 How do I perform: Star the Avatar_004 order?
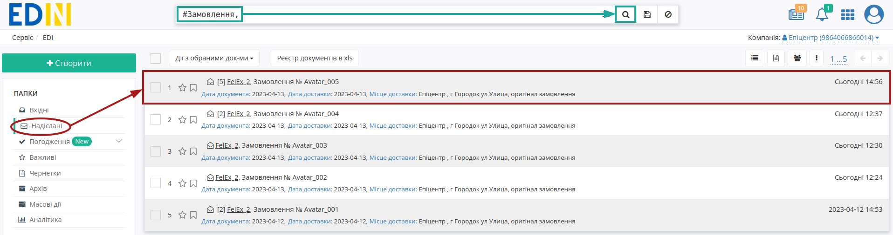click(x=182, y=120)
